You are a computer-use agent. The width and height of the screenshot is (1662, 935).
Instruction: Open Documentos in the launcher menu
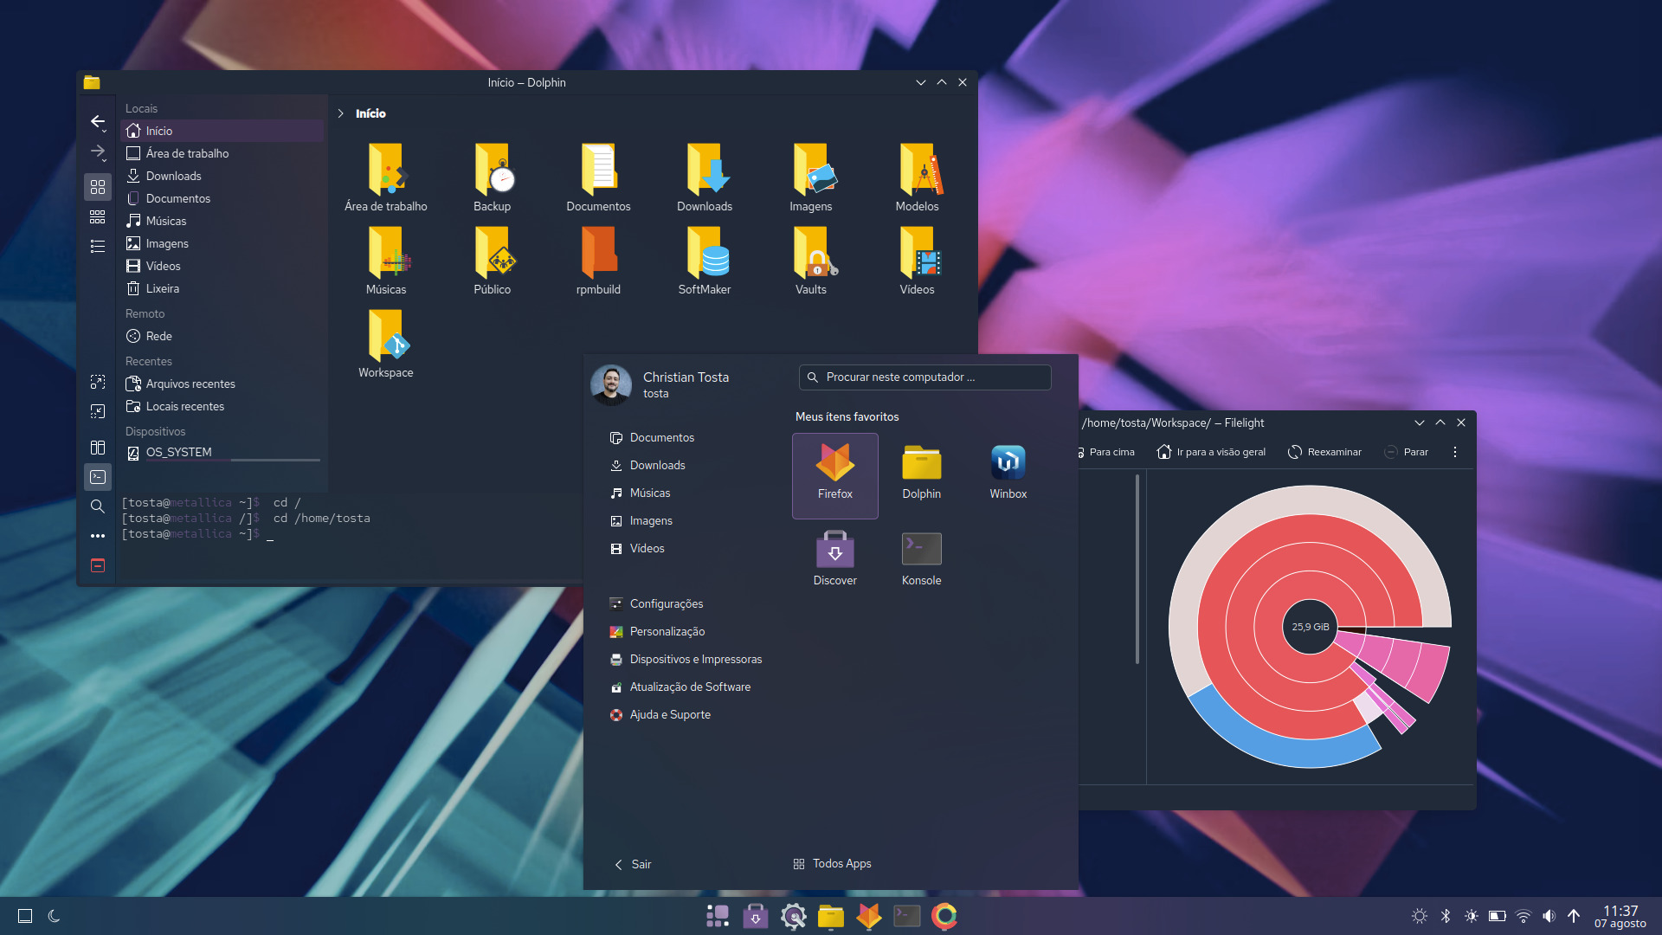[x=652, y=437]
